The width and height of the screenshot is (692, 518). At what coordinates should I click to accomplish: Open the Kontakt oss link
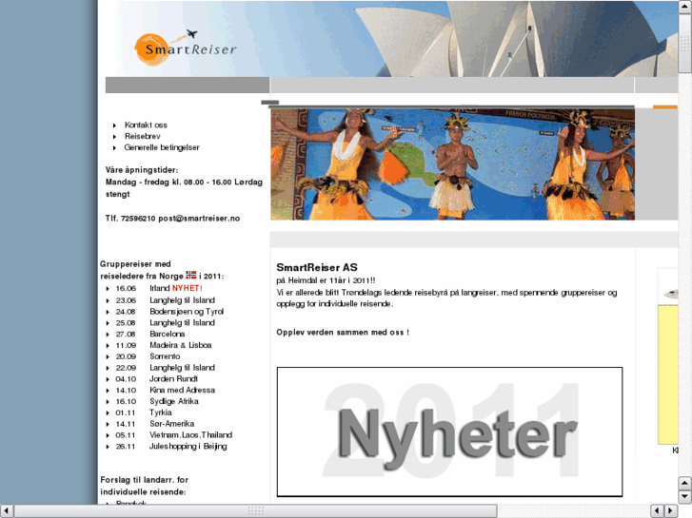(x=146, y=125)
